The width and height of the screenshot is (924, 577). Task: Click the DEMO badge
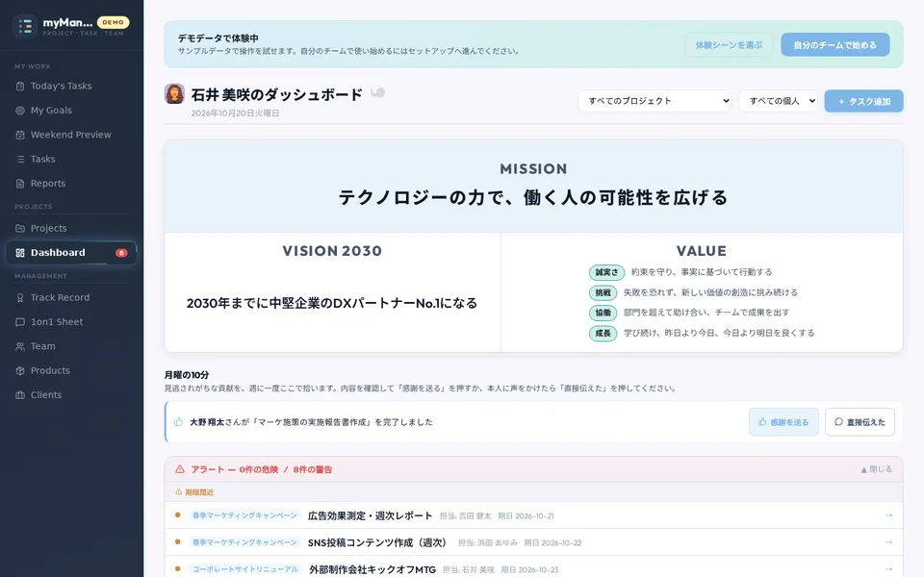[x=114, y=22]
